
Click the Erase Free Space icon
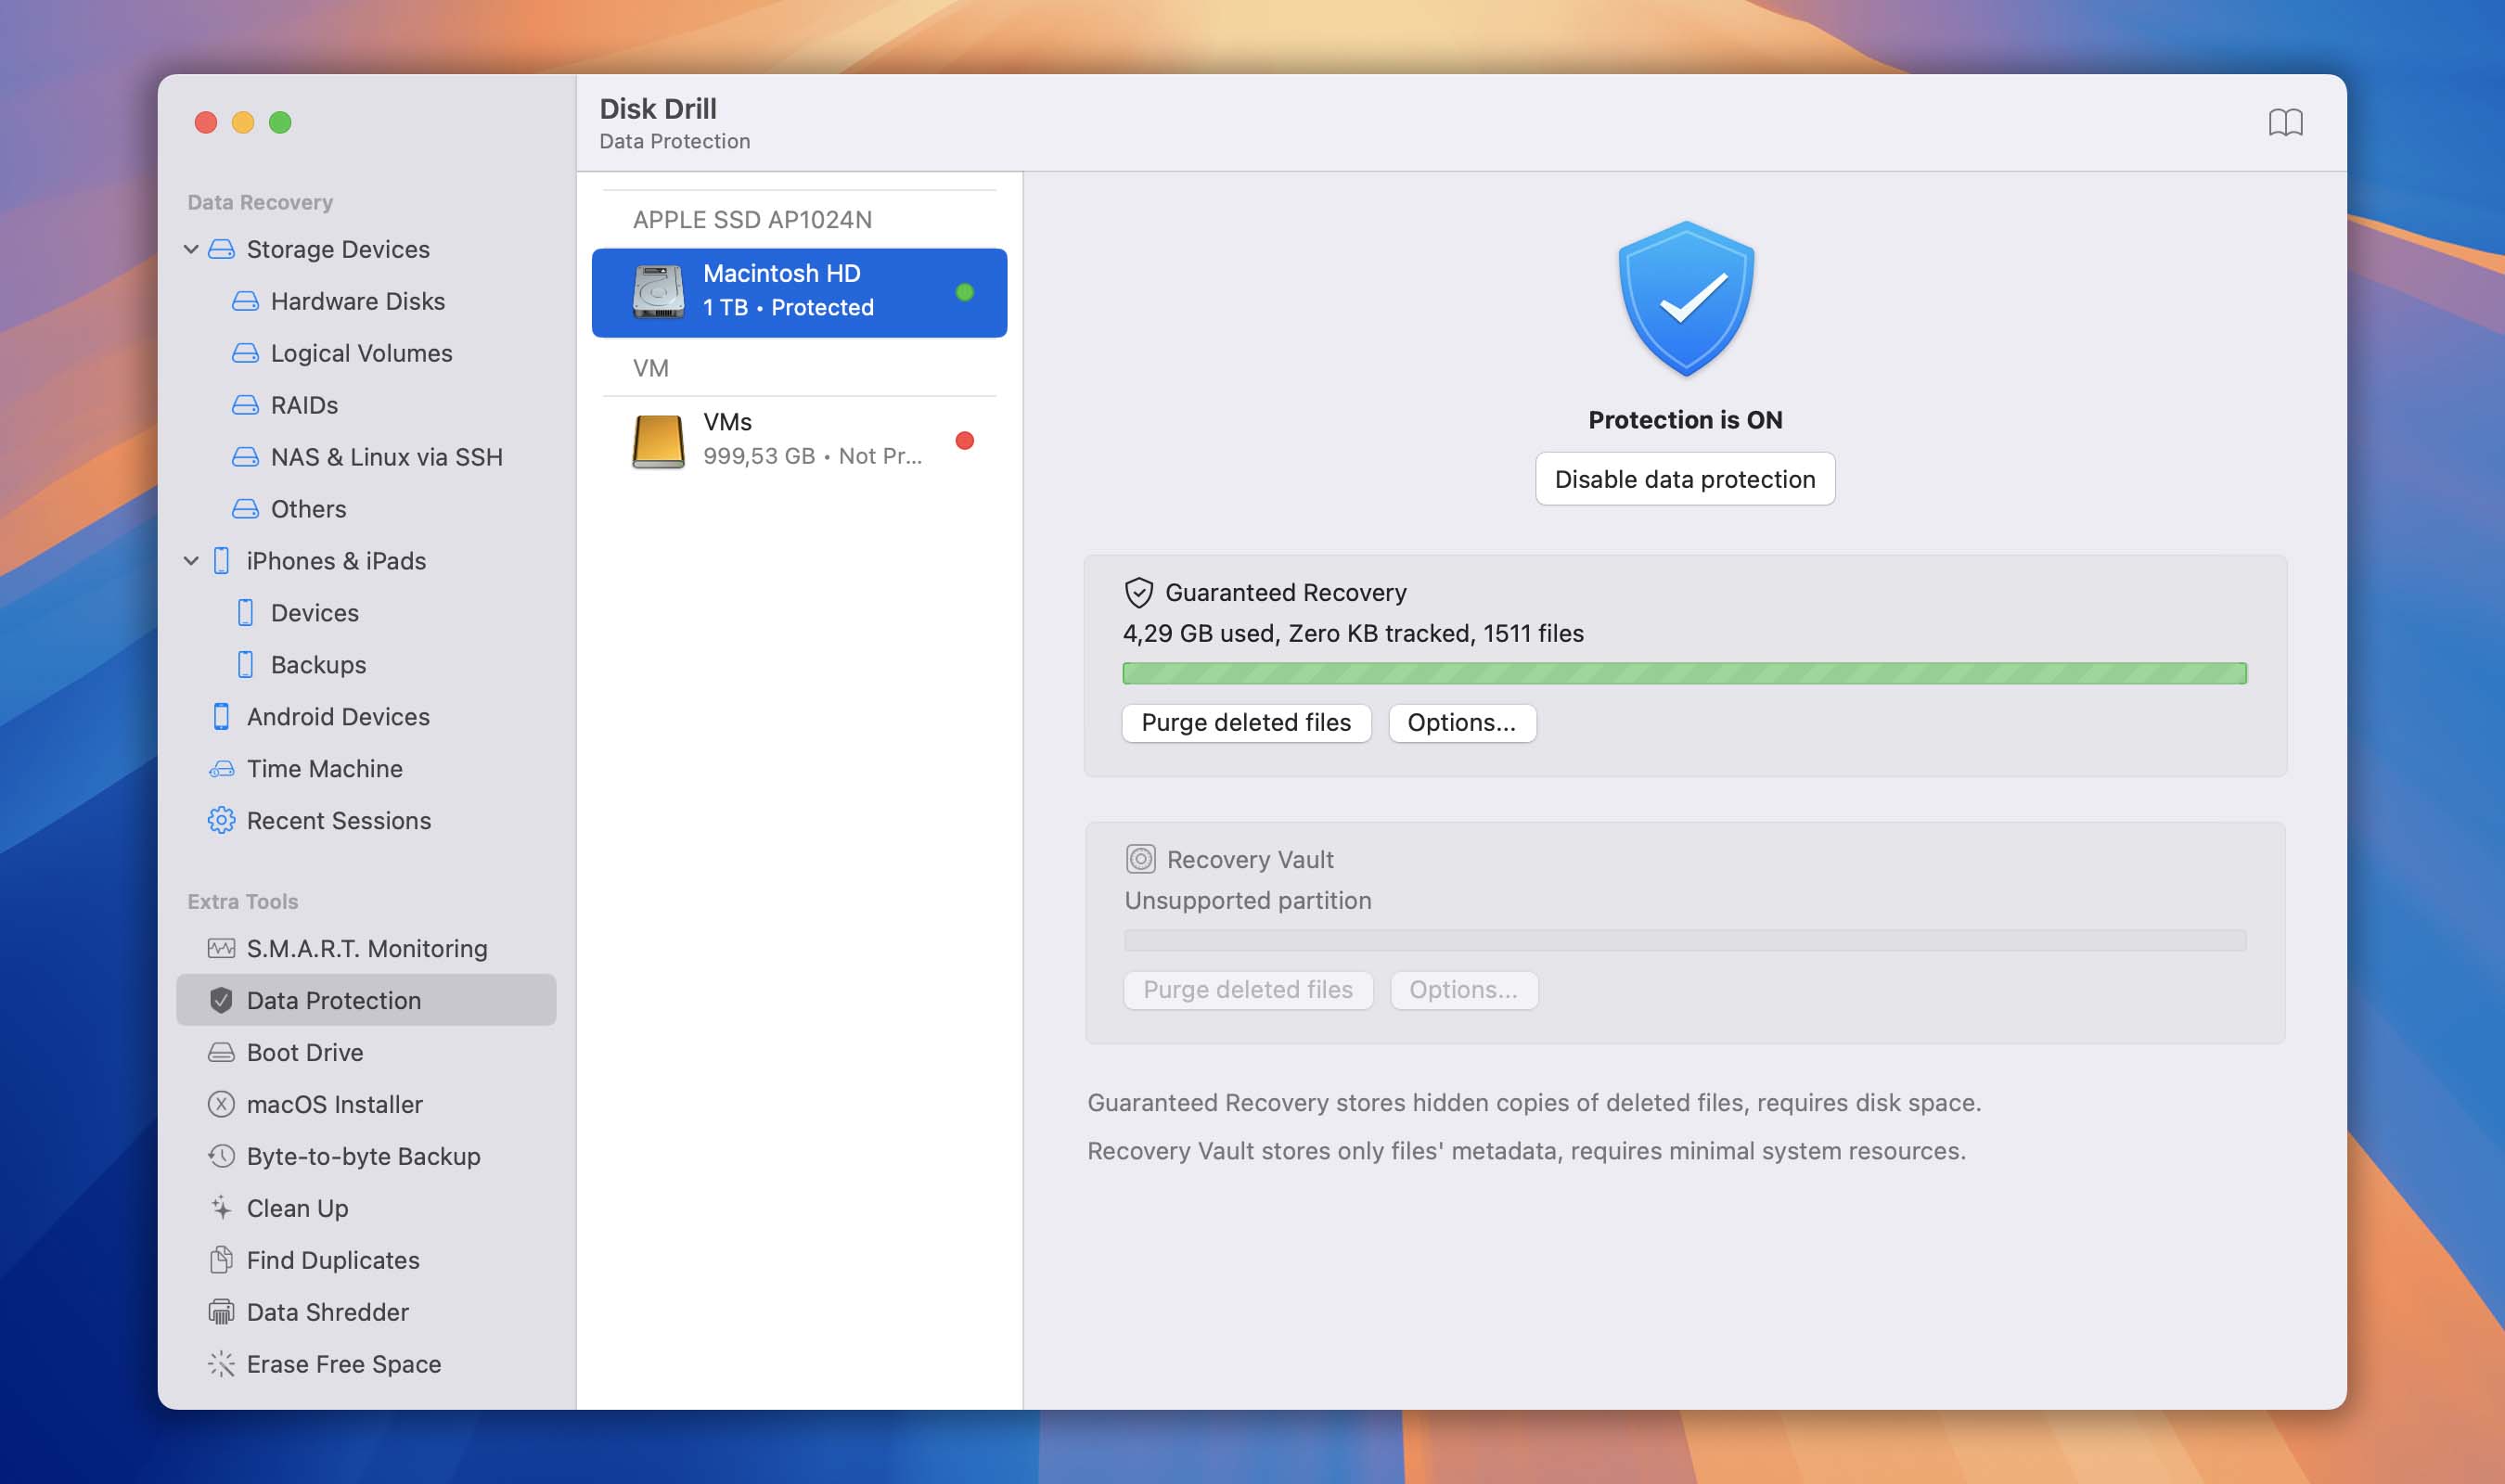pos(221,1365)
